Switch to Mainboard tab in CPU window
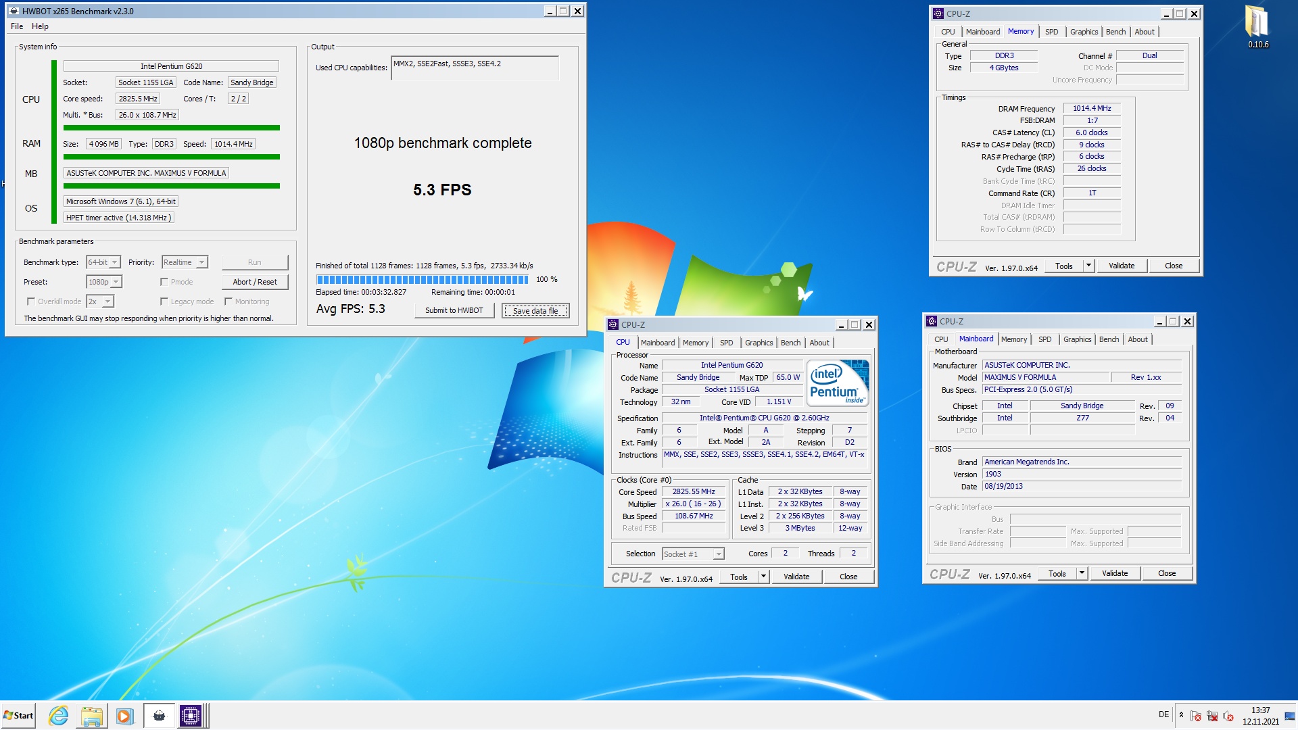Viewport: 1298px width, 730px height. tap(658, 343)
